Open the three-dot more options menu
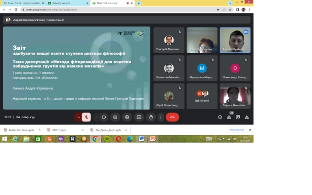This screenshot has height=195, width=312. [x=161, y=117]
